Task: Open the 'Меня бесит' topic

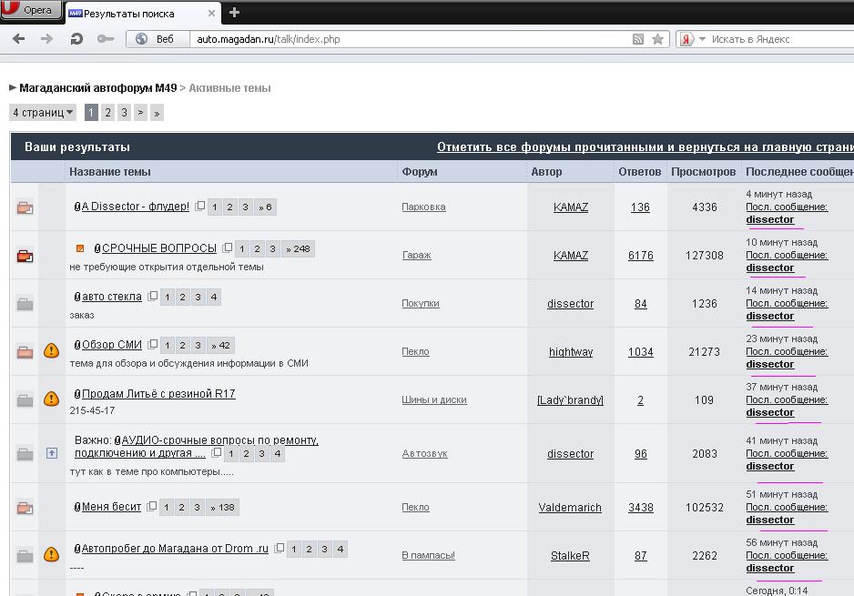Action: [111, 507]
